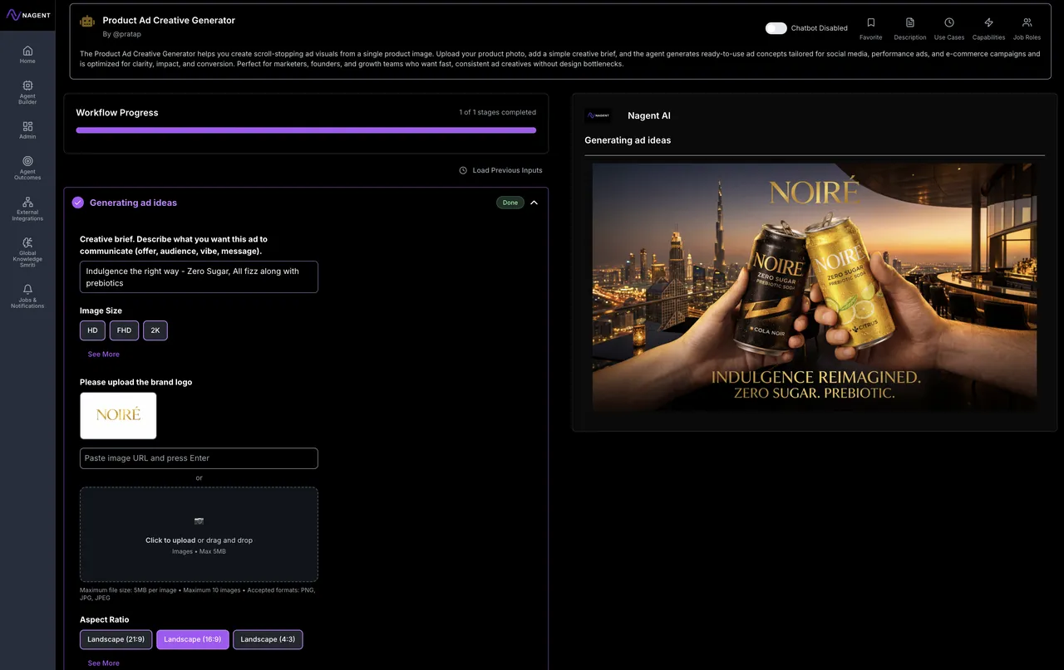Open the uploaded NOIRÉ logo thumbnail
Screen dimensions: 1064x670
tap(118, 415)
